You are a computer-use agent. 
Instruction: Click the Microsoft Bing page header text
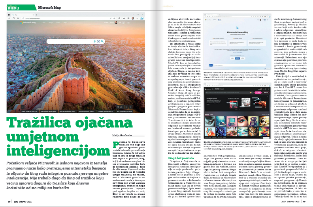click(49, 7)
